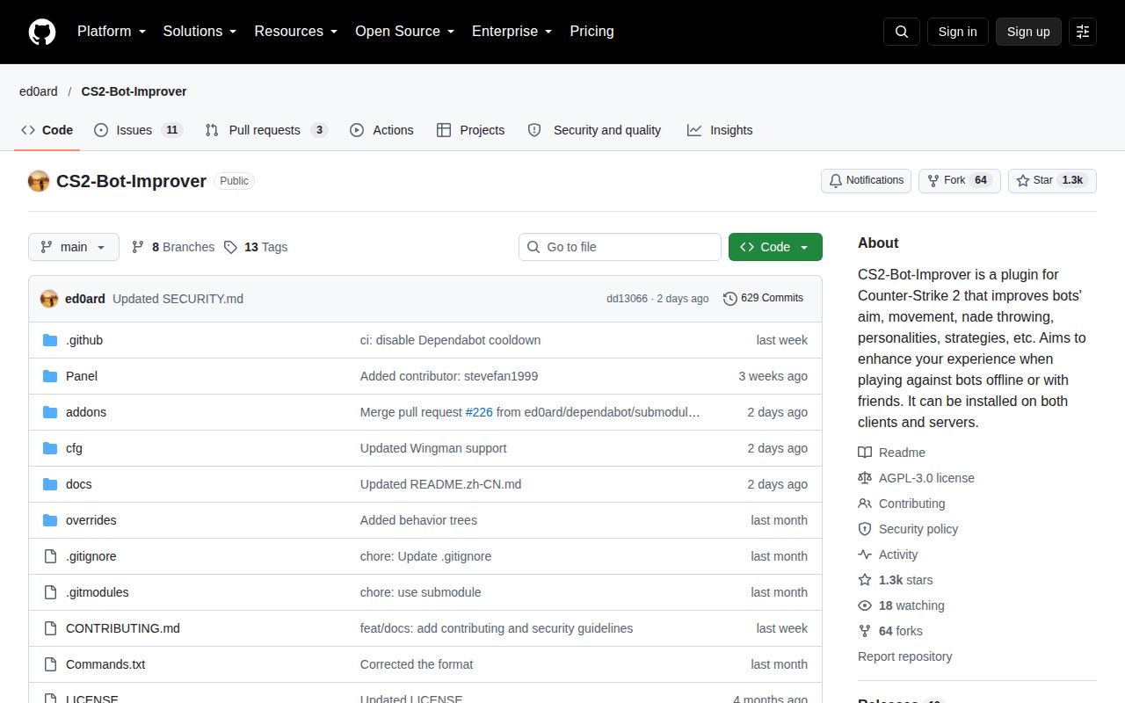Click the Sign up button
Screen dimensions: 1125x703
click(1028, 32)
